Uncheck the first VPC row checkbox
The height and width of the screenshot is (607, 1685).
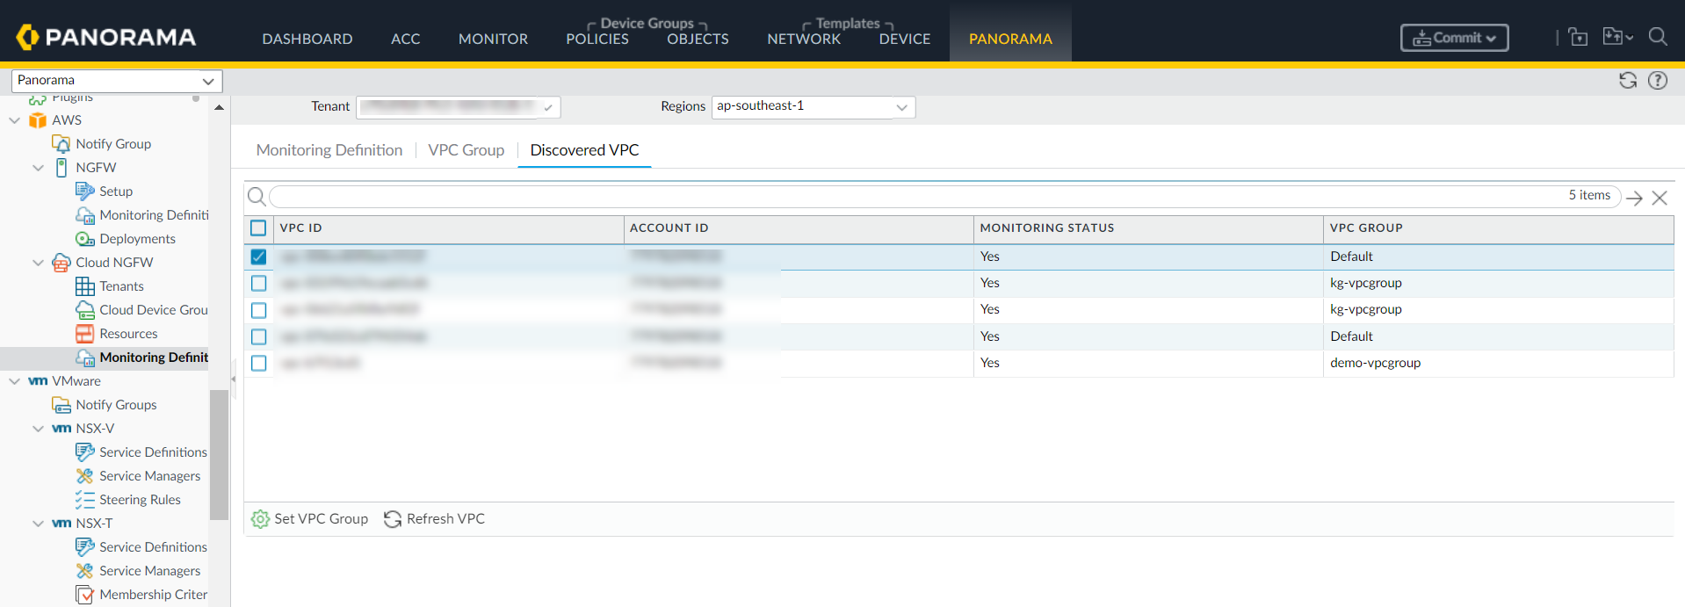pos(258,257)
